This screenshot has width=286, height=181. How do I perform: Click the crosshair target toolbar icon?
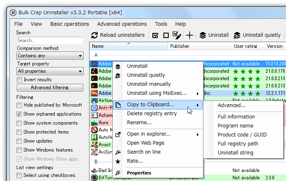coord(190,35)
